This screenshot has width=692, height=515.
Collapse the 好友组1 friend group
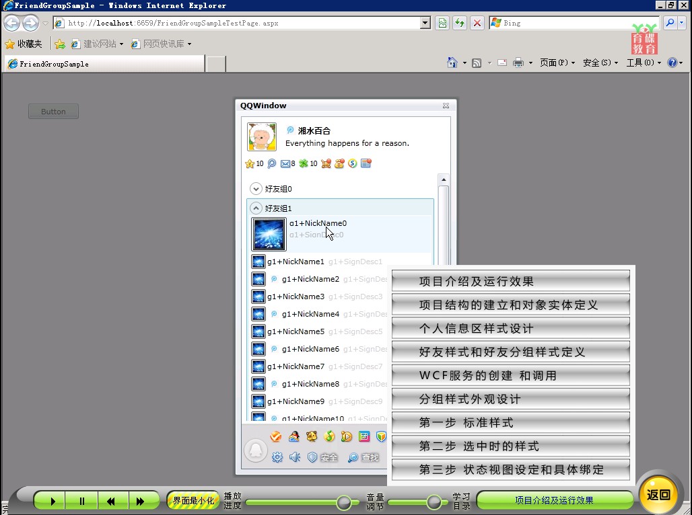pyautogui.click(x=256, y=208)
